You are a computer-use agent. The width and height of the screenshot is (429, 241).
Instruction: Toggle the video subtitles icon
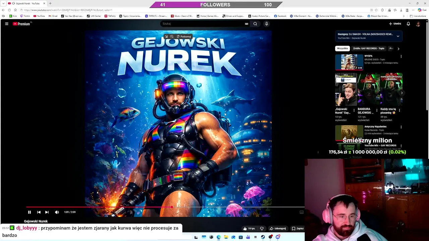[301, 212]
